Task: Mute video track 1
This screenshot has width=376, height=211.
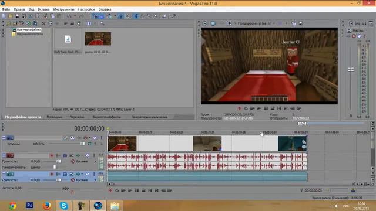Action: coord(95,138)
